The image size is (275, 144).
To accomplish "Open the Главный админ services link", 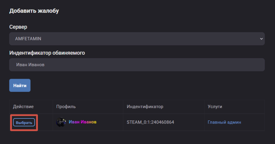I will tap(224, 122).
